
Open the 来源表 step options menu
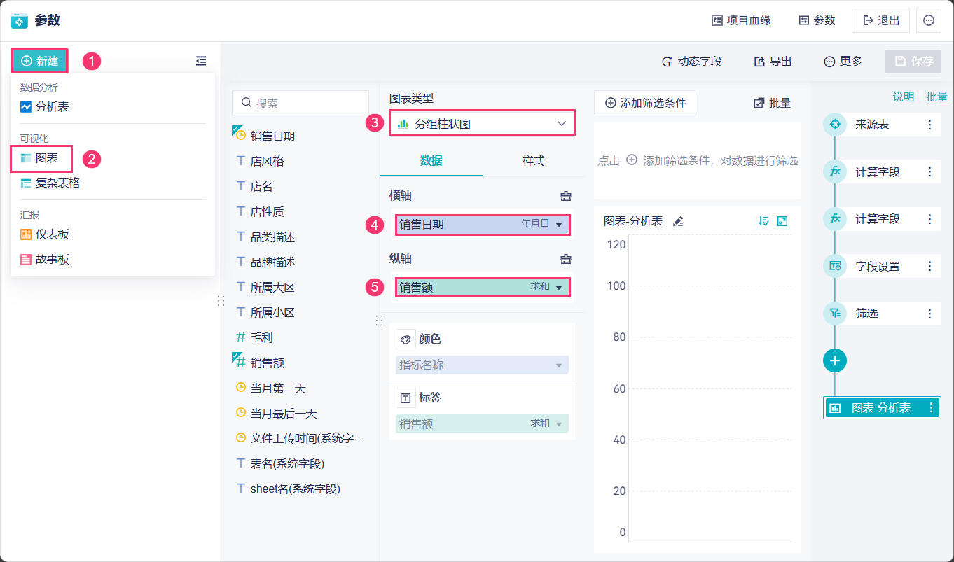929,125
